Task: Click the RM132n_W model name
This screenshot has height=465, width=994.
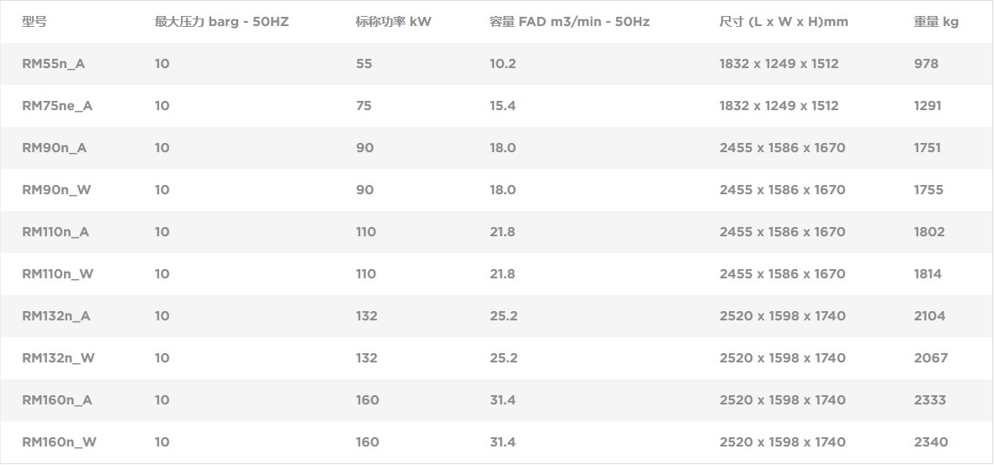Action: pos(58,358)
